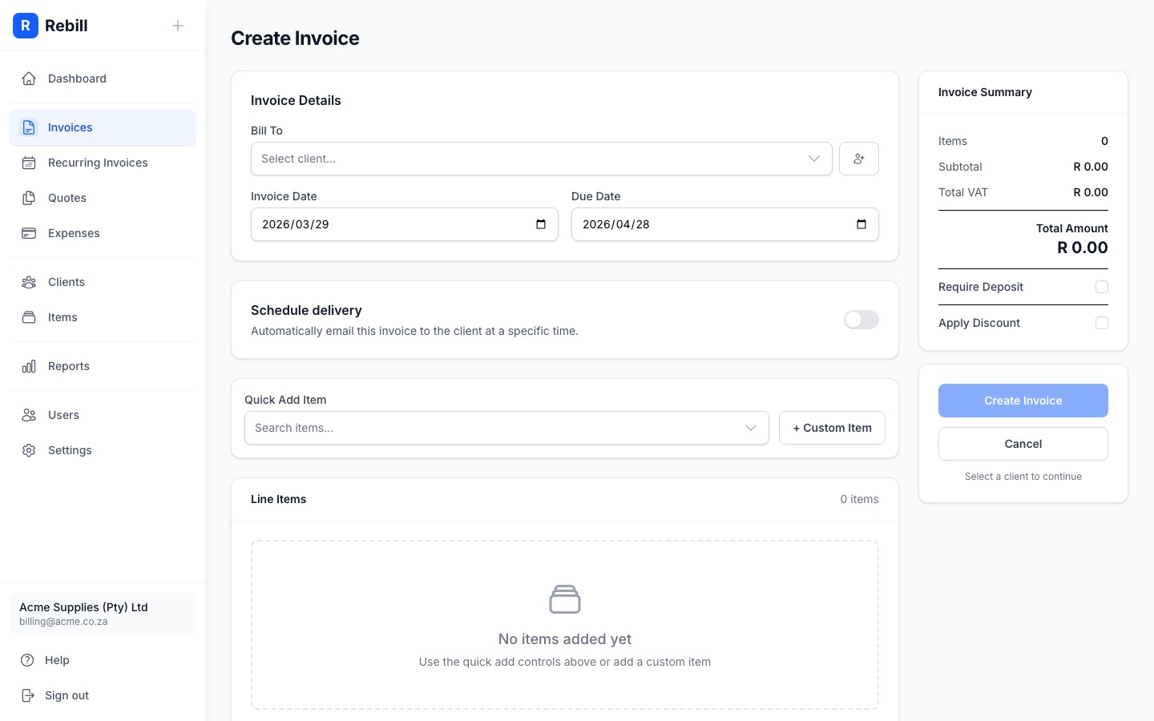Image resolution: width=1154 pixels, height=721 pixels.
Task: Click the add-client person icon beside Bill To
Action: click(858, 159)
